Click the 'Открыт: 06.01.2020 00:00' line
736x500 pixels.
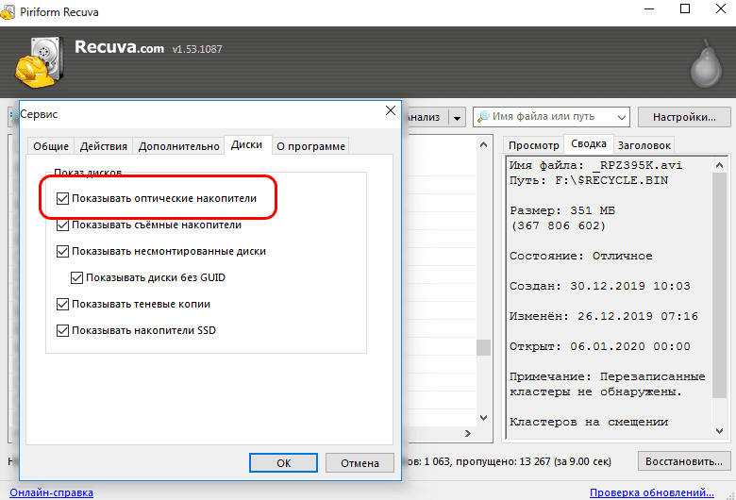pos(599,346)
